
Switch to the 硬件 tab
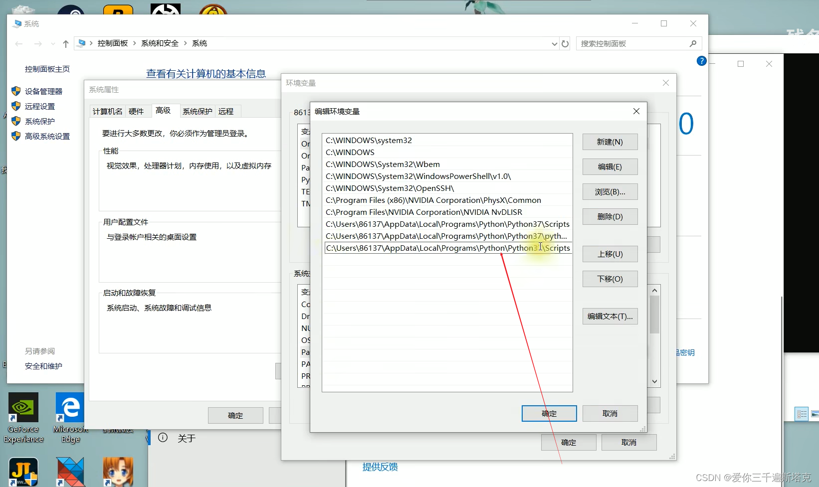coord(137,111)
